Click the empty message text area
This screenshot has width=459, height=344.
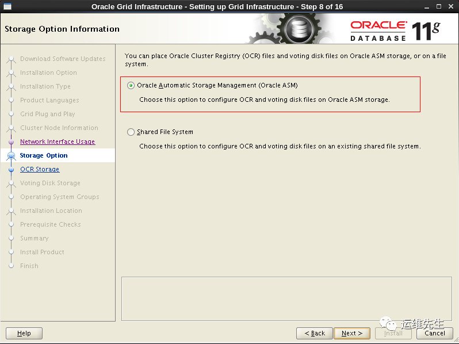[x=286, y=299]
